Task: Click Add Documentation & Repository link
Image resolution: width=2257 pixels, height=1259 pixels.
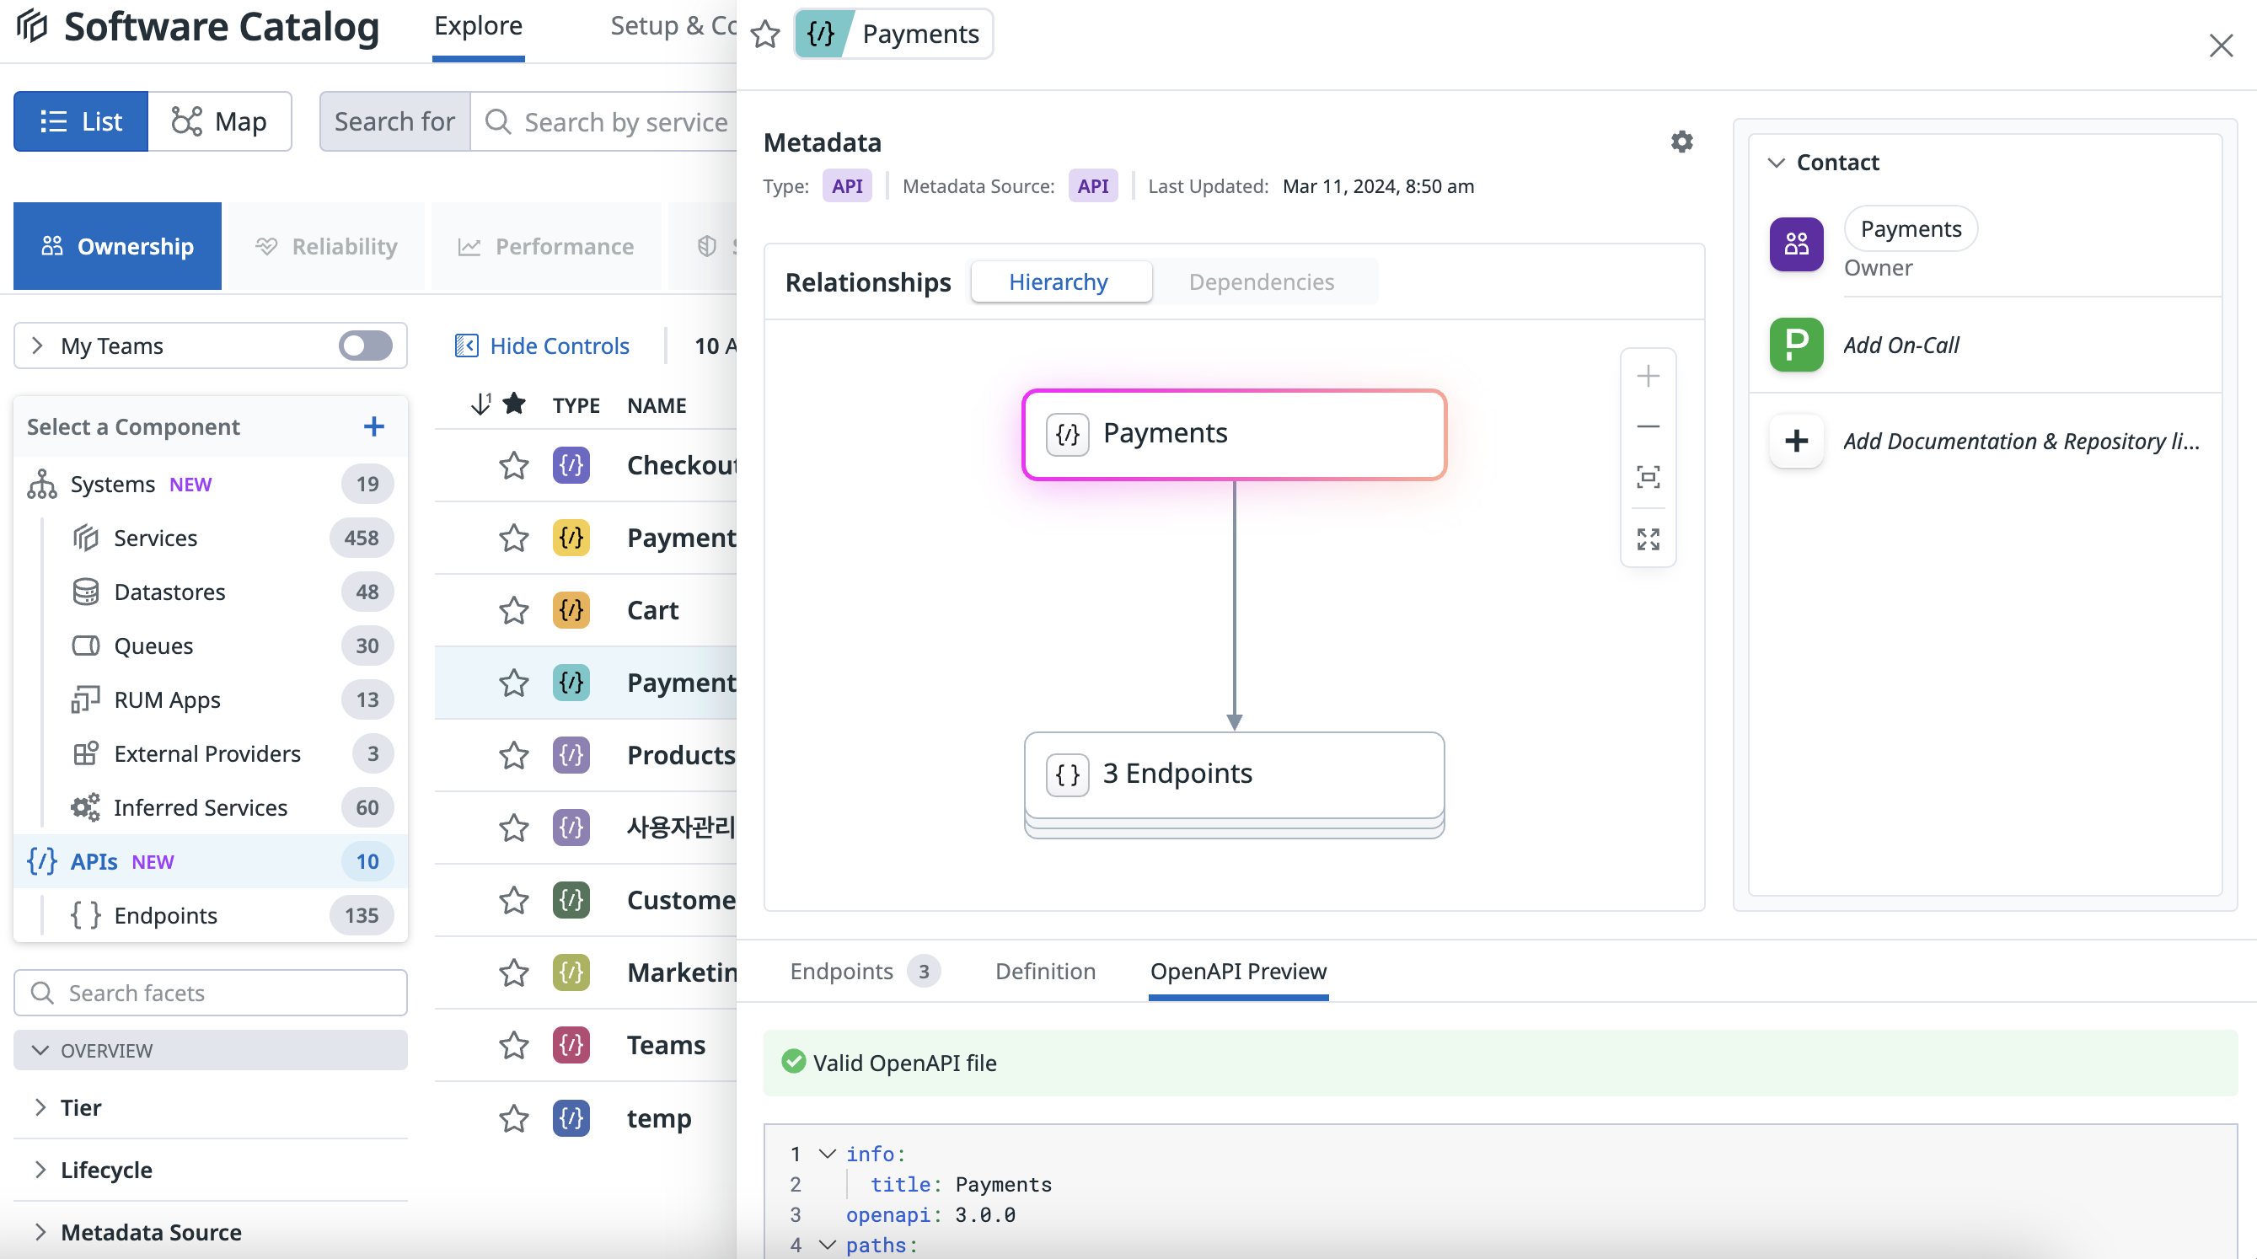Action: click(2022, 441)
